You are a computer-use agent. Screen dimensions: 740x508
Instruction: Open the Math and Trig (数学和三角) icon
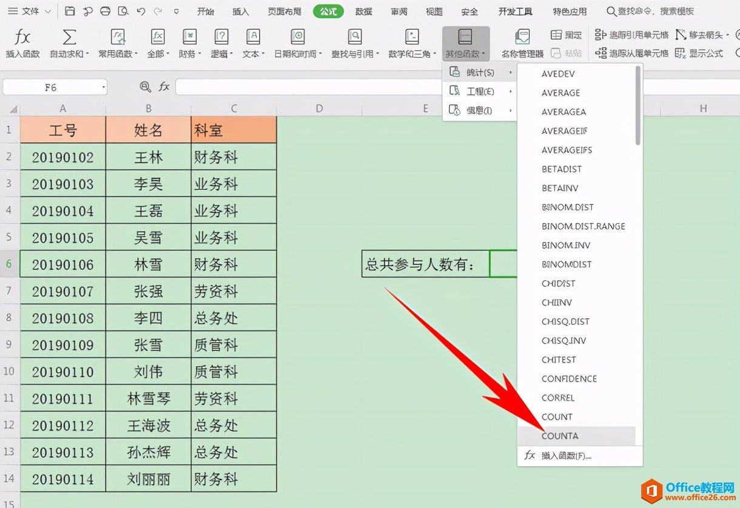point(412,38)
